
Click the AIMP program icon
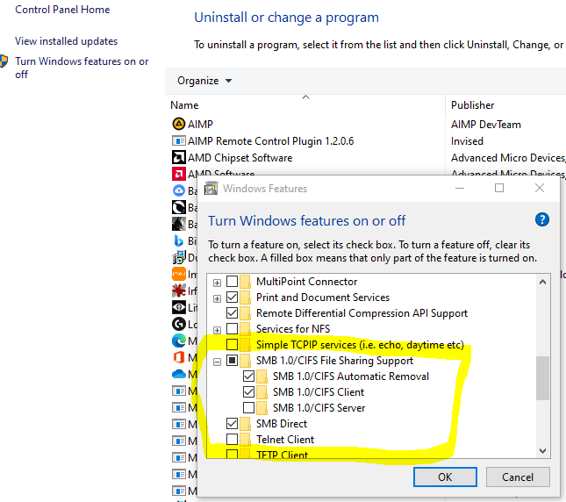point(179,124)
